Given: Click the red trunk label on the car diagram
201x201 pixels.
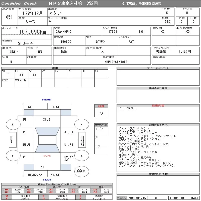Looking at the screenshot, I should tap(47, 156).
